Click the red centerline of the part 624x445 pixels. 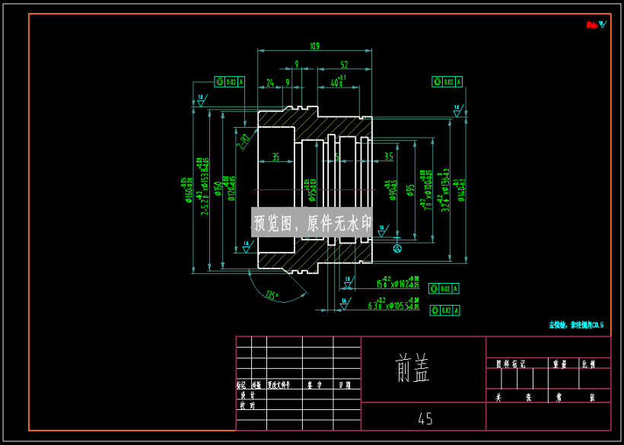click(315, 189)
